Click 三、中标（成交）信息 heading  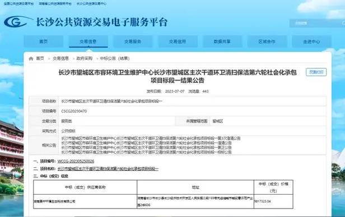(50, 176)
